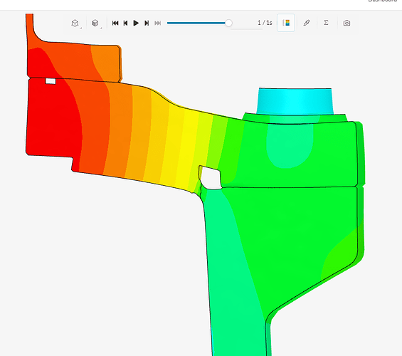Step back one animation frame

click(126, 23)
